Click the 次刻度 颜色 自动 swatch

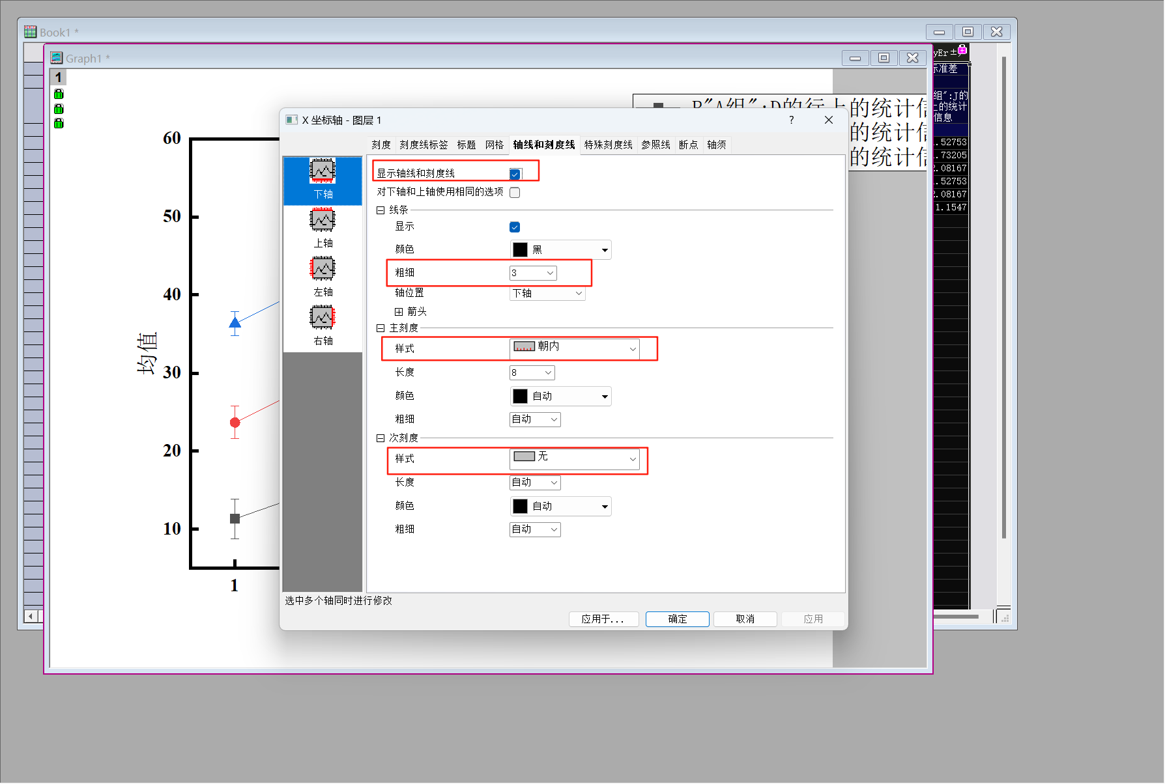[520, 506]
